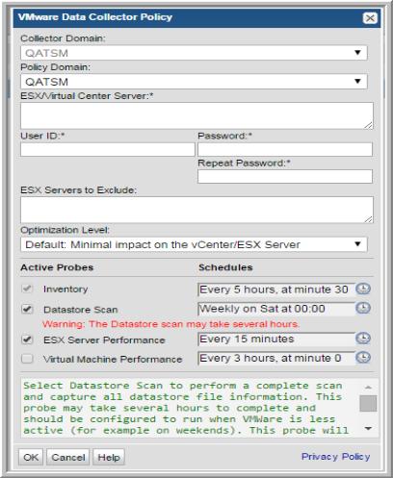
Task: Open the Policy Domain dropdown
Action: pyautogui.click(x=194, y=82)
